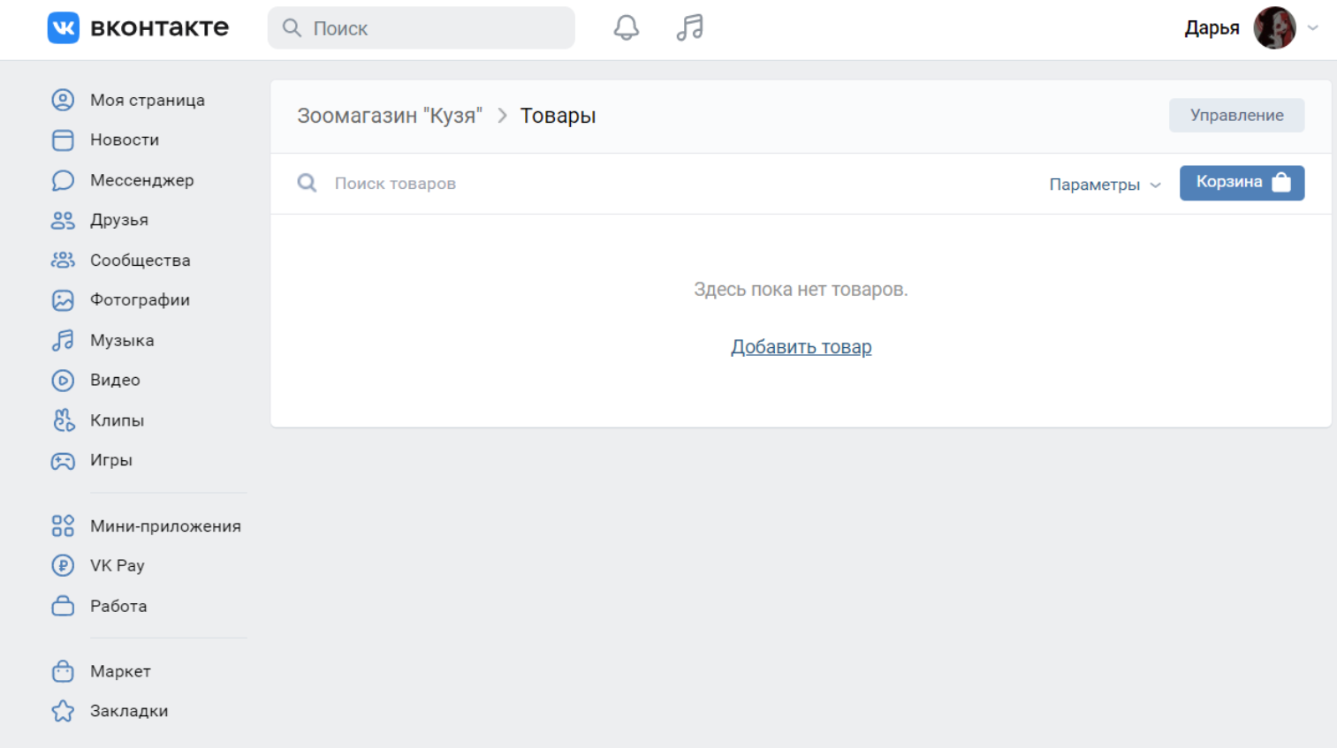Viewport: 1337px width, 748px height.
Task: Click the VK logo icon
Action: (x=63, y=27)
